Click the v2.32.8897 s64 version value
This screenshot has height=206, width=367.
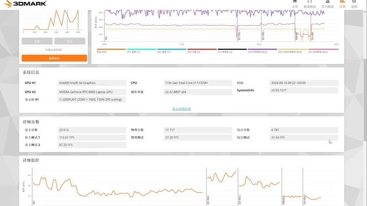198,92
